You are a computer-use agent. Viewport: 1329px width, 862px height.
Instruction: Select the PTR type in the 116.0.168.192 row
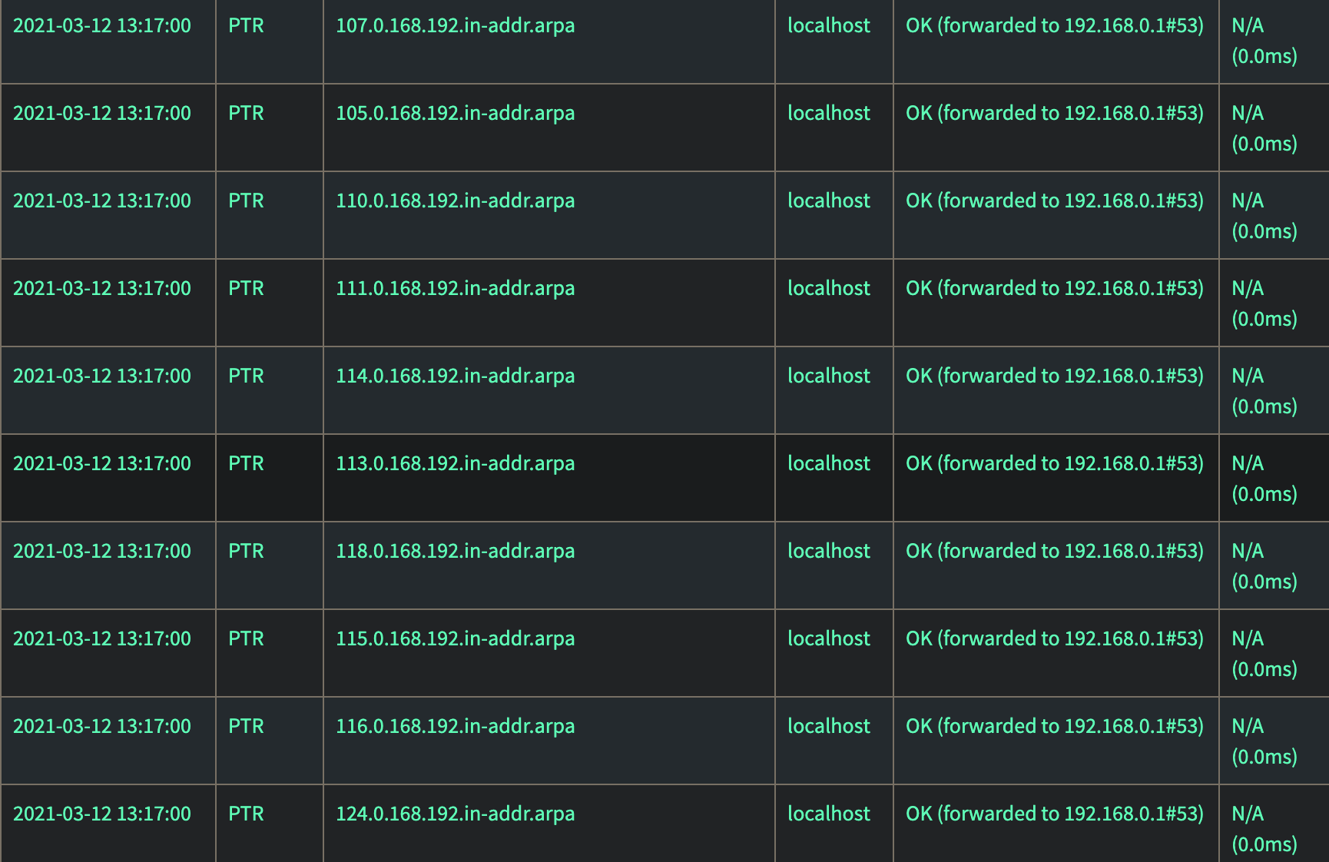(246, 727)
